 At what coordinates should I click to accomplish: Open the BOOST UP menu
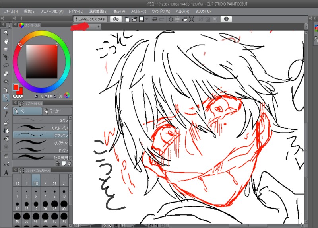click(204, 12)
